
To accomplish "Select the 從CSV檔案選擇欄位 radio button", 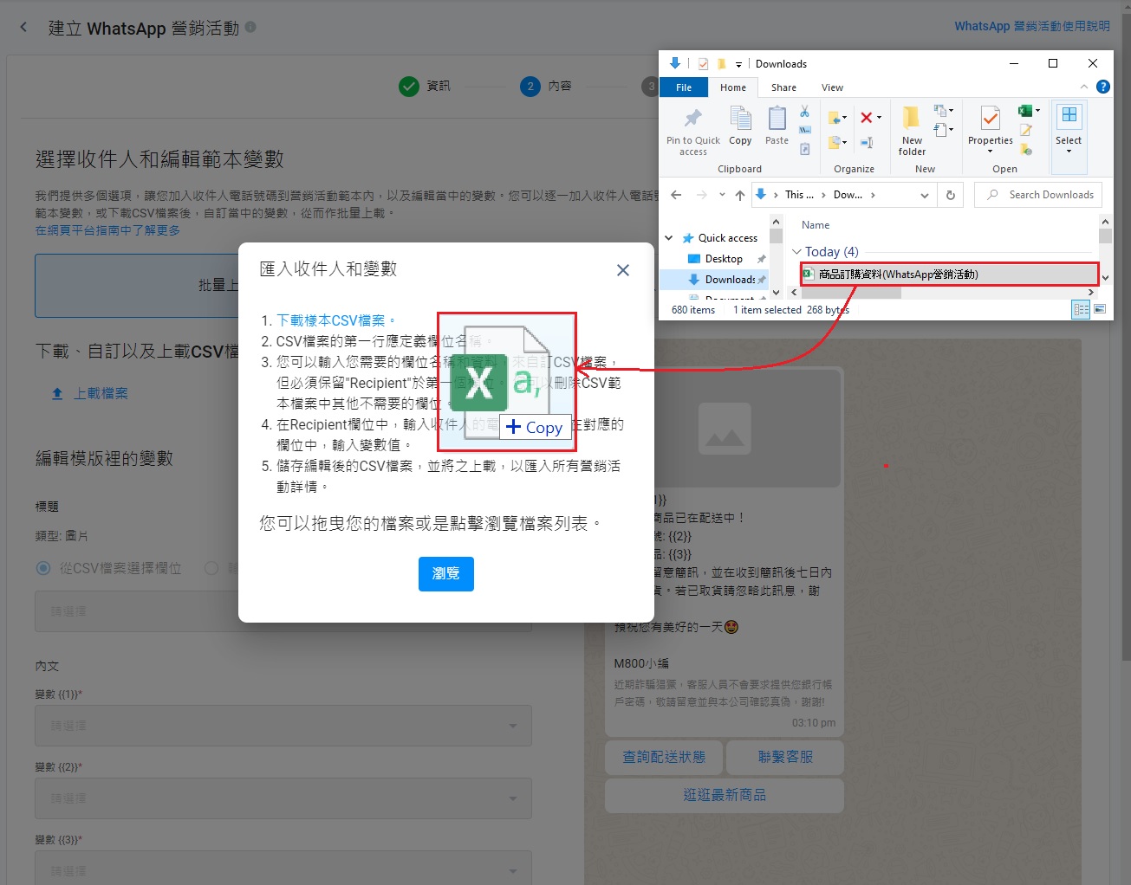I will click(43, 568).
